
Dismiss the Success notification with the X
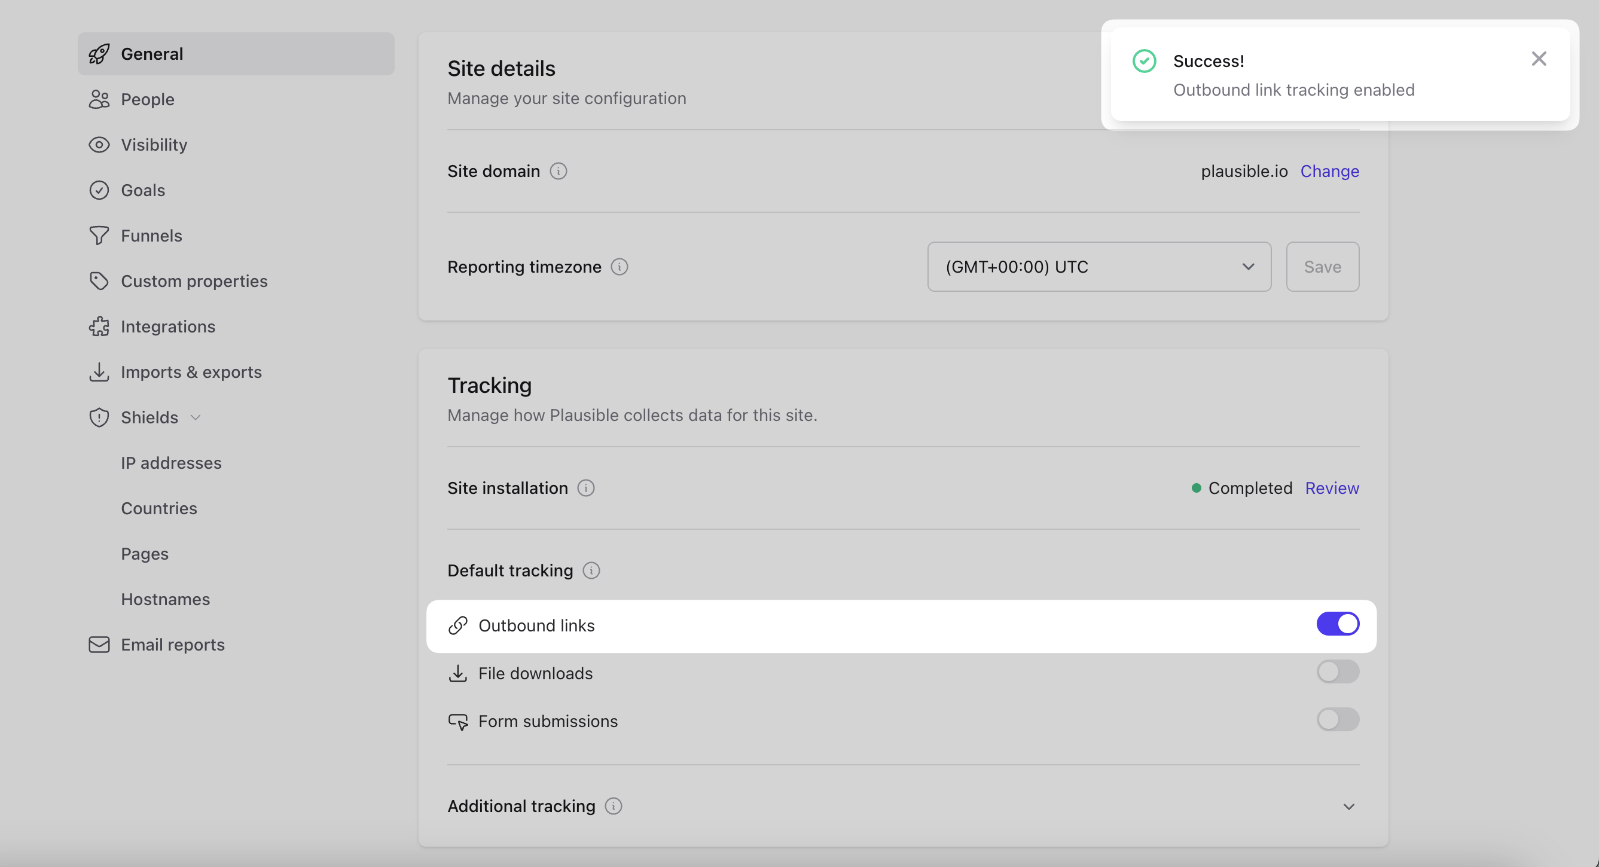click(x=1539, y=59)
